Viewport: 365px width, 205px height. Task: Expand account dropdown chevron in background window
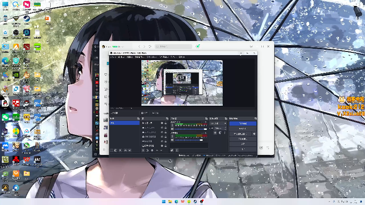coord(122,47)
